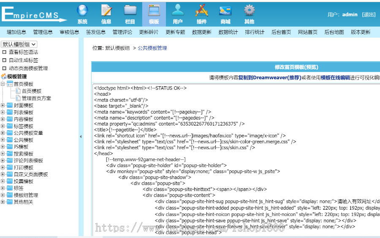Click the 打印模板 folder icon

[10, 167]
